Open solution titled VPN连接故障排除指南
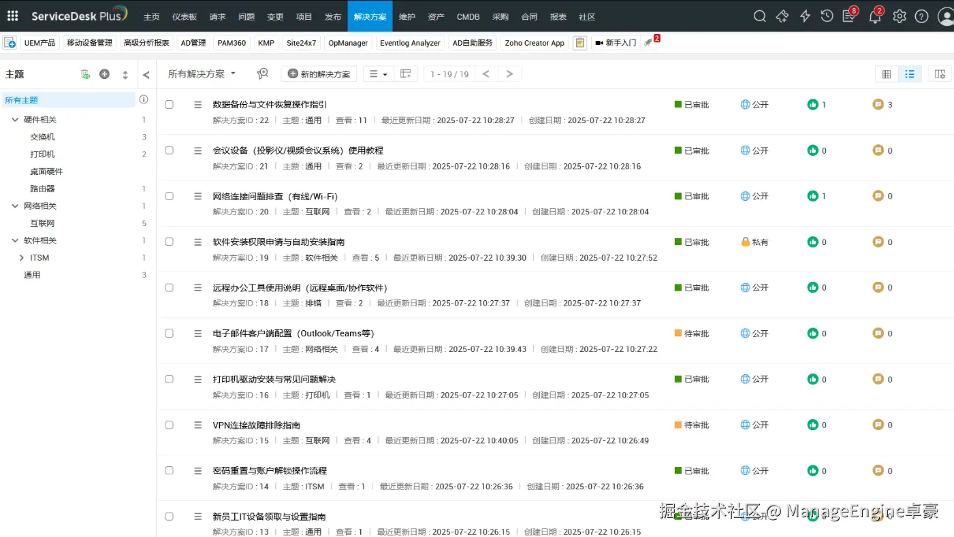The image size is (954, 537). coord(256,425)
